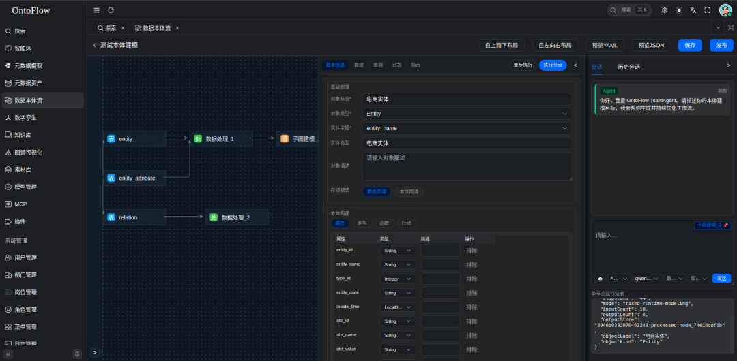Switch theme using the sun icon

click(x=679, y=10)
